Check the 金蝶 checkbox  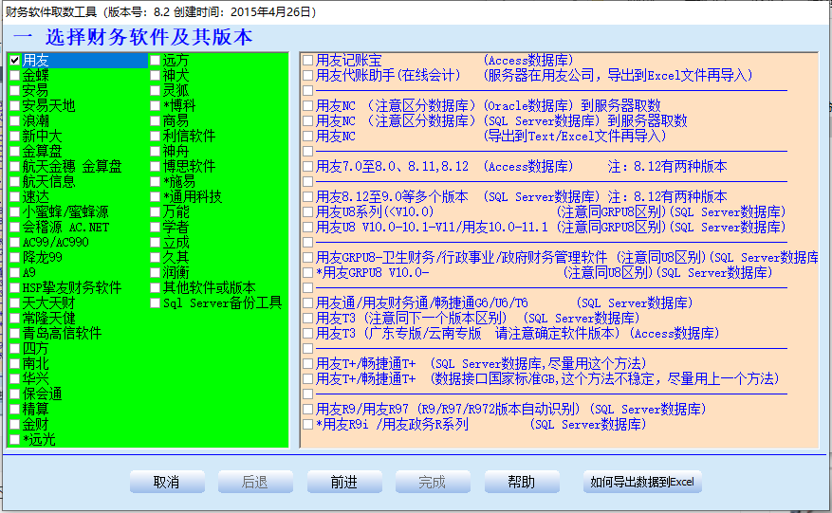click(15, 75)
